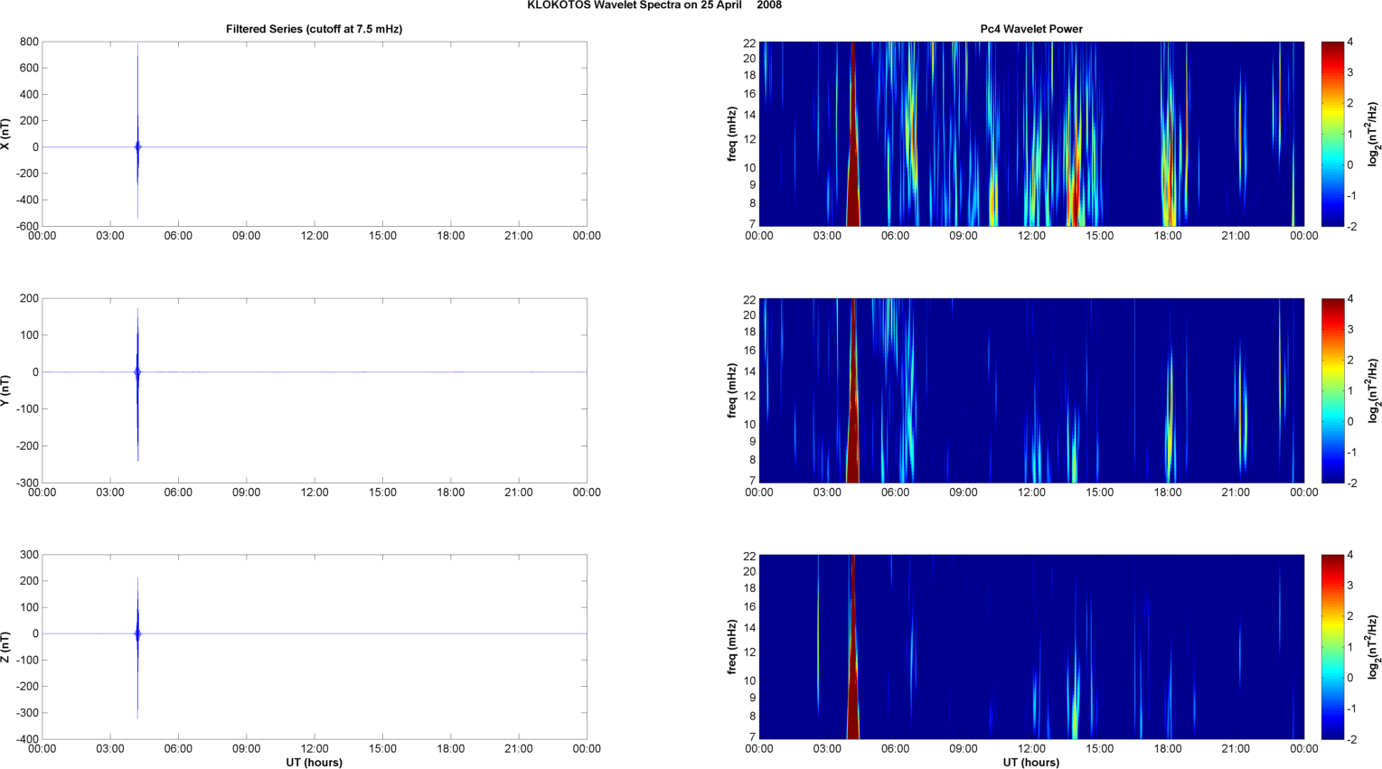Click the 0 tick on the Z-row colorbar
Screen dimensions: 1382x769
pyautogui.click(x=1349, y=678)
